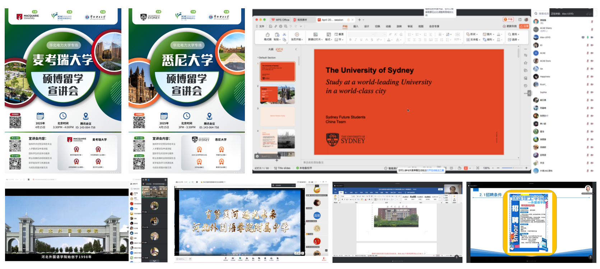The height and width of the screenshot is (269, 600).
Task: Click the orange Share (分享) button
Action: [524, 26]
